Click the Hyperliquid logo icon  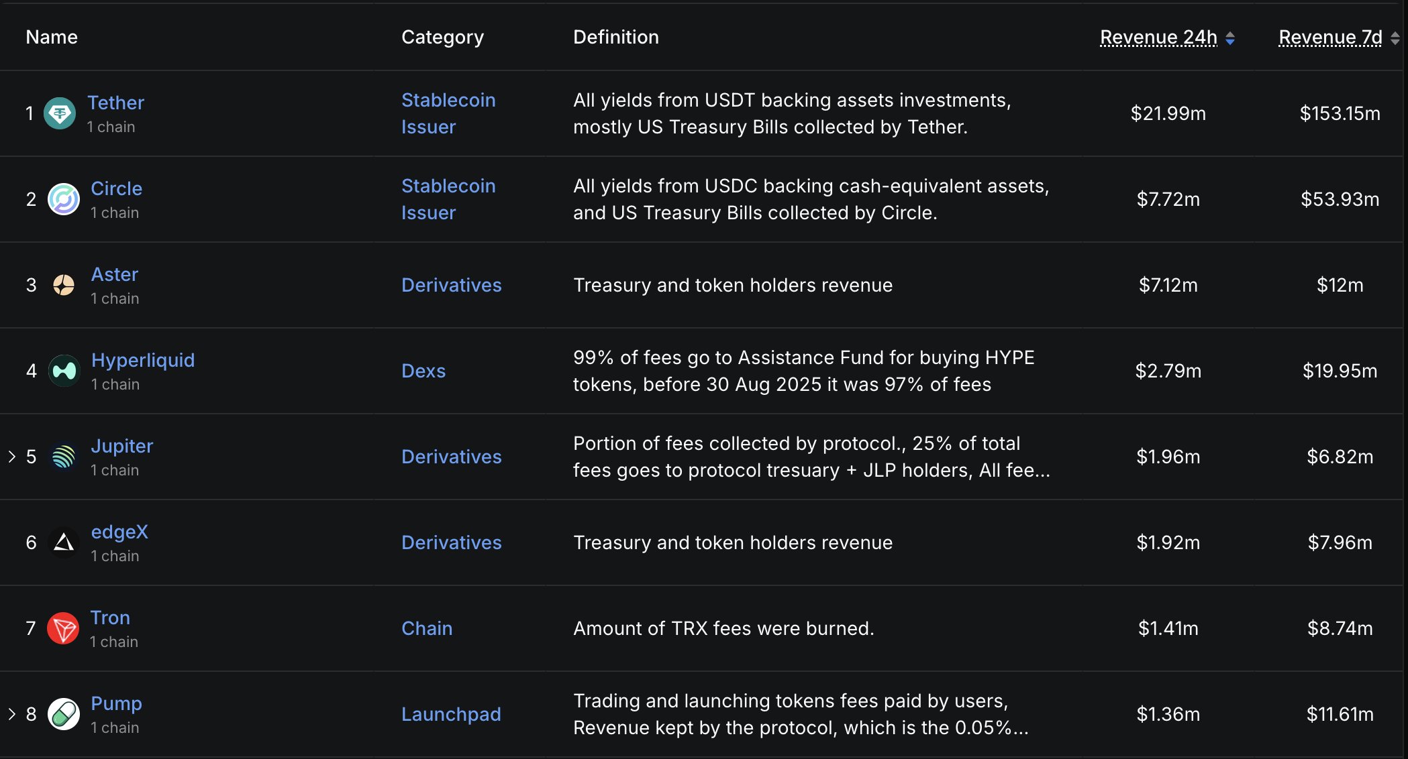[x=64, y=371]
